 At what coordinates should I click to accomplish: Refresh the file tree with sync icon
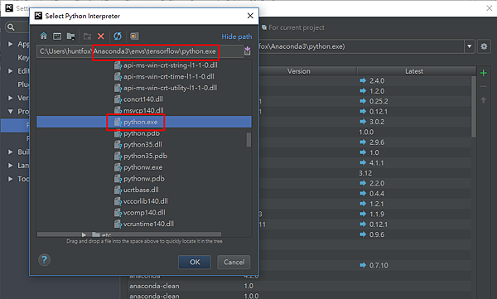(x=118, y=36)
